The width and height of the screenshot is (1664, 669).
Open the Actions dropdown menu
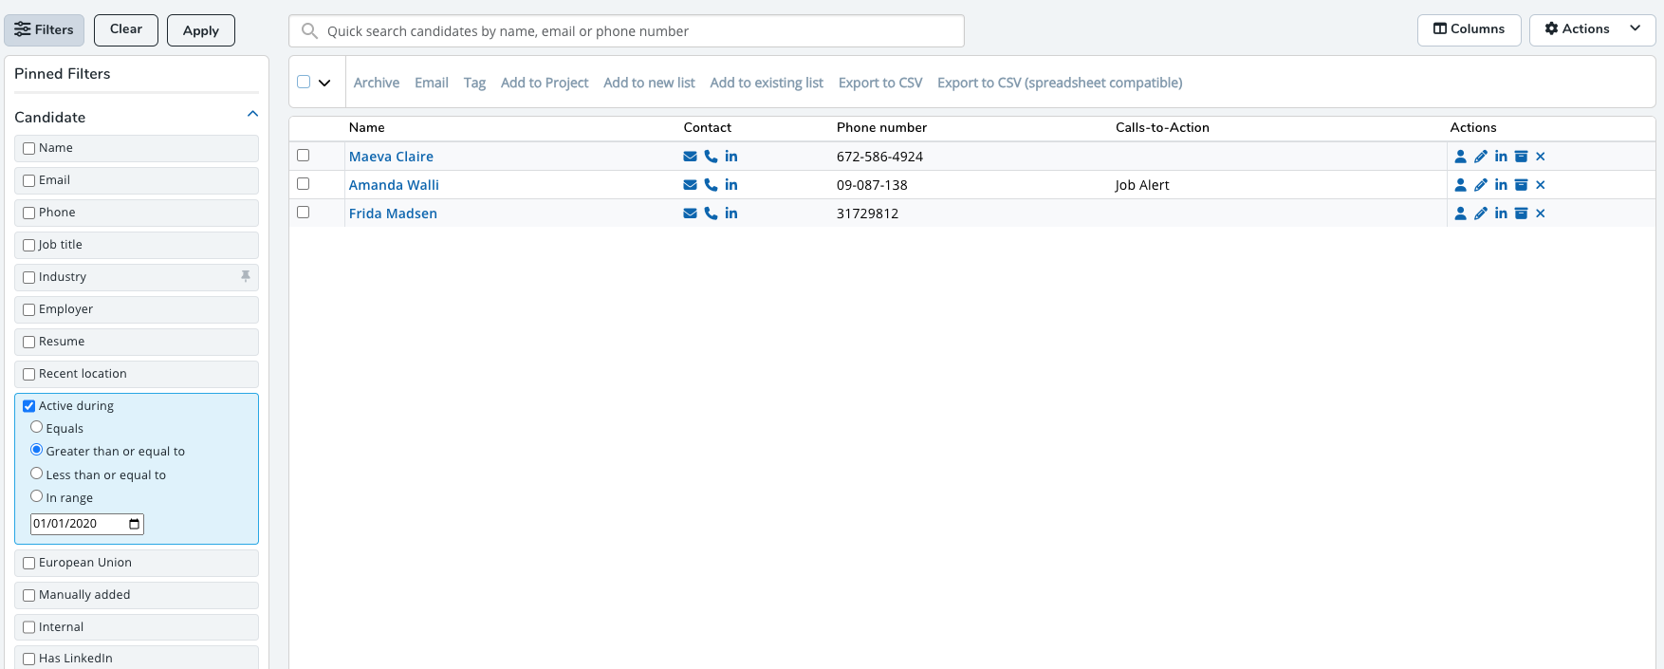pos(1591,29)
